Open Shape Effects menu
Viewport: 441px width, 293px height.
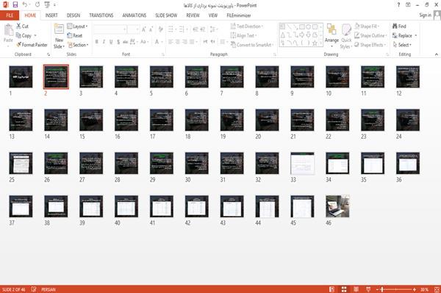click(370, 45)
